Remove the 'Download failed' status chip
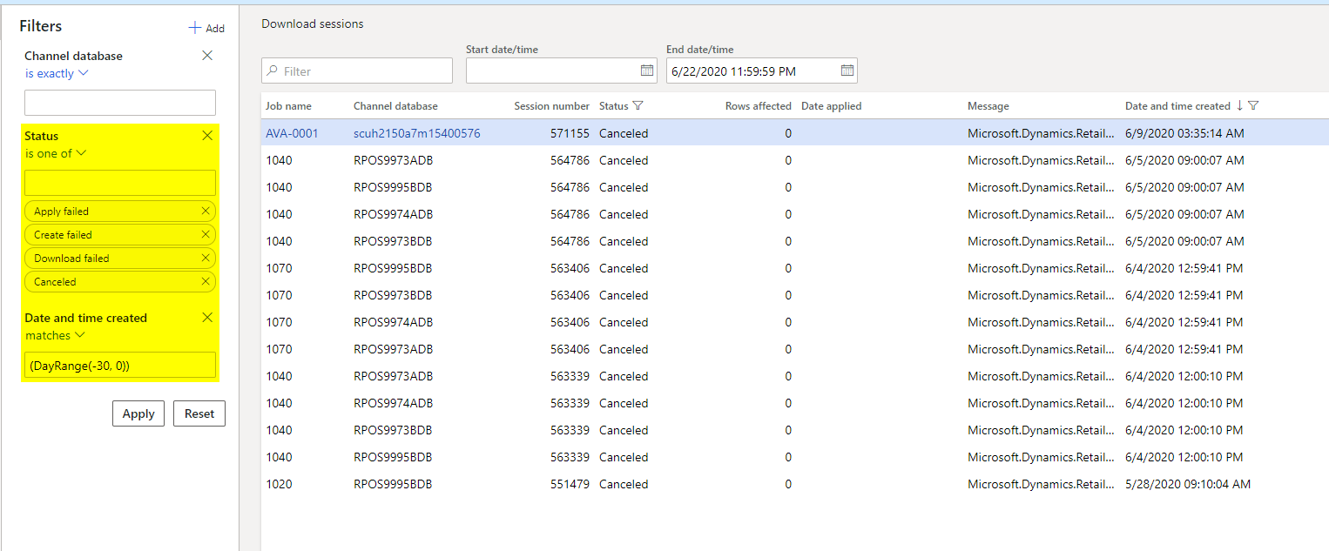 [206, 258]
